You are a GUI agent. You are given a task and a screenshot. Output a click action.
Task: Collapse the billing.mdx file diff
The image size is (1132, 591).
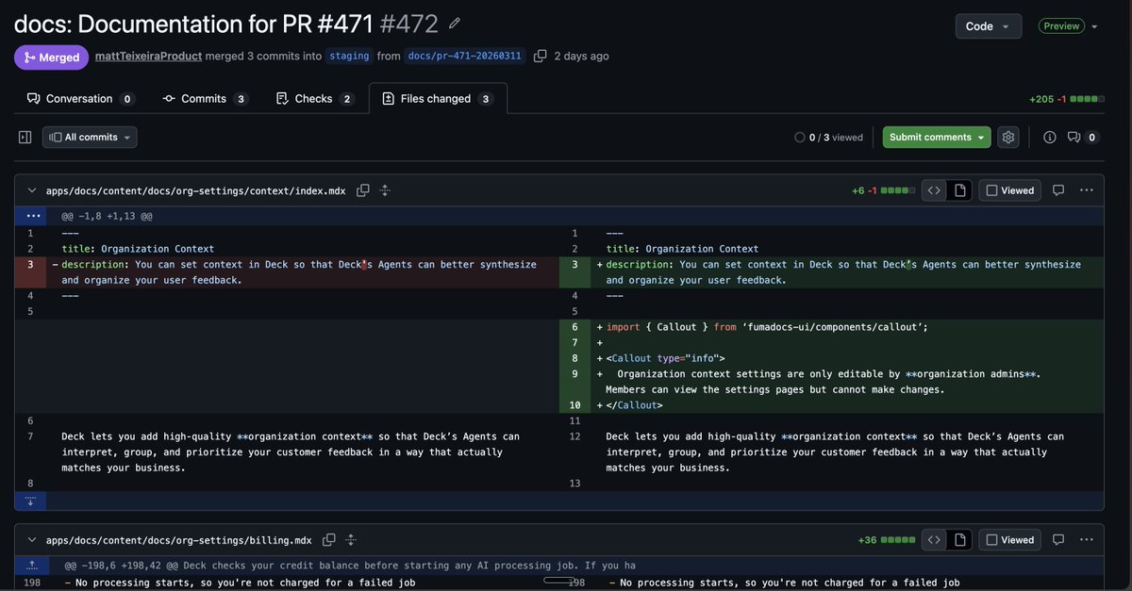click(x=31, y=540)
